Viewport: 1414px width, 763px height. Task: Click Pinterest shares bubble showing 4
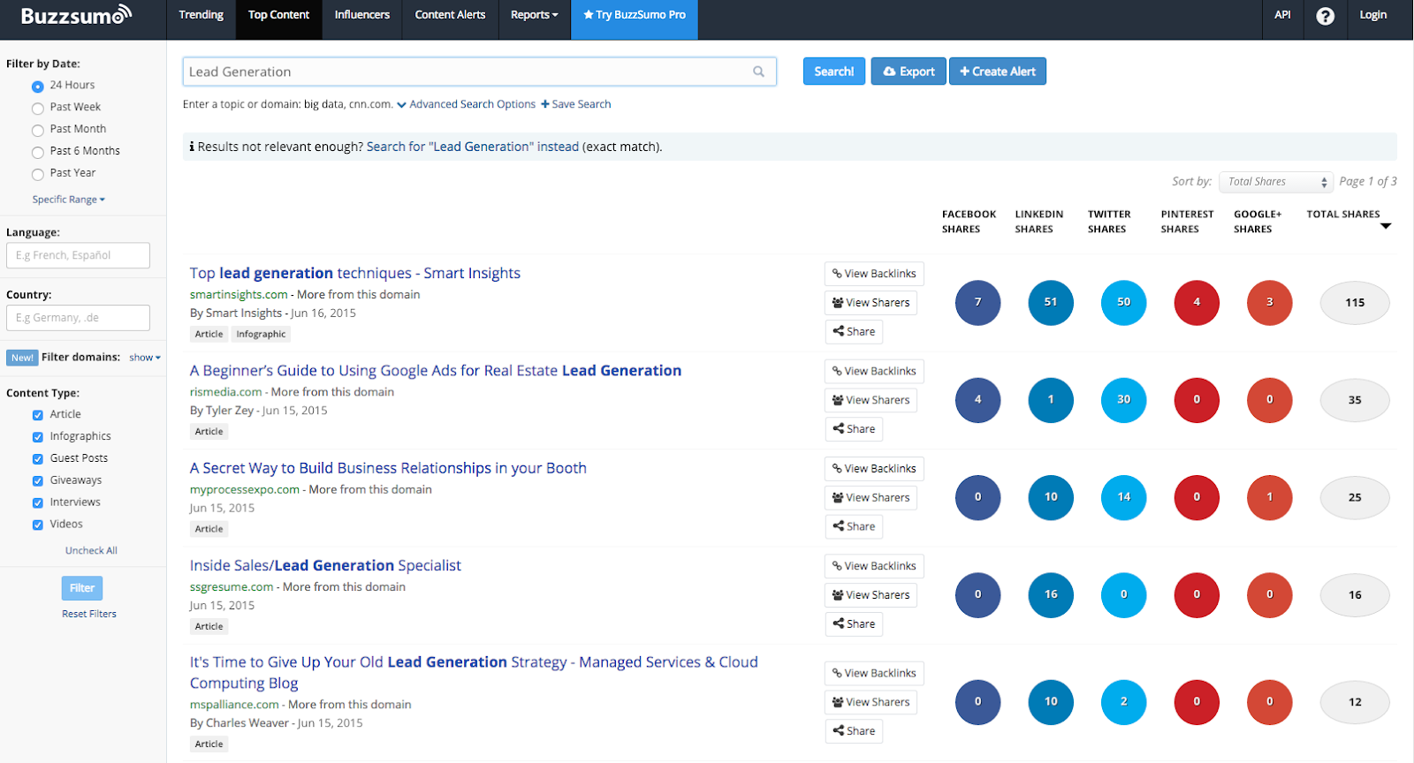tap(1197, 302)
